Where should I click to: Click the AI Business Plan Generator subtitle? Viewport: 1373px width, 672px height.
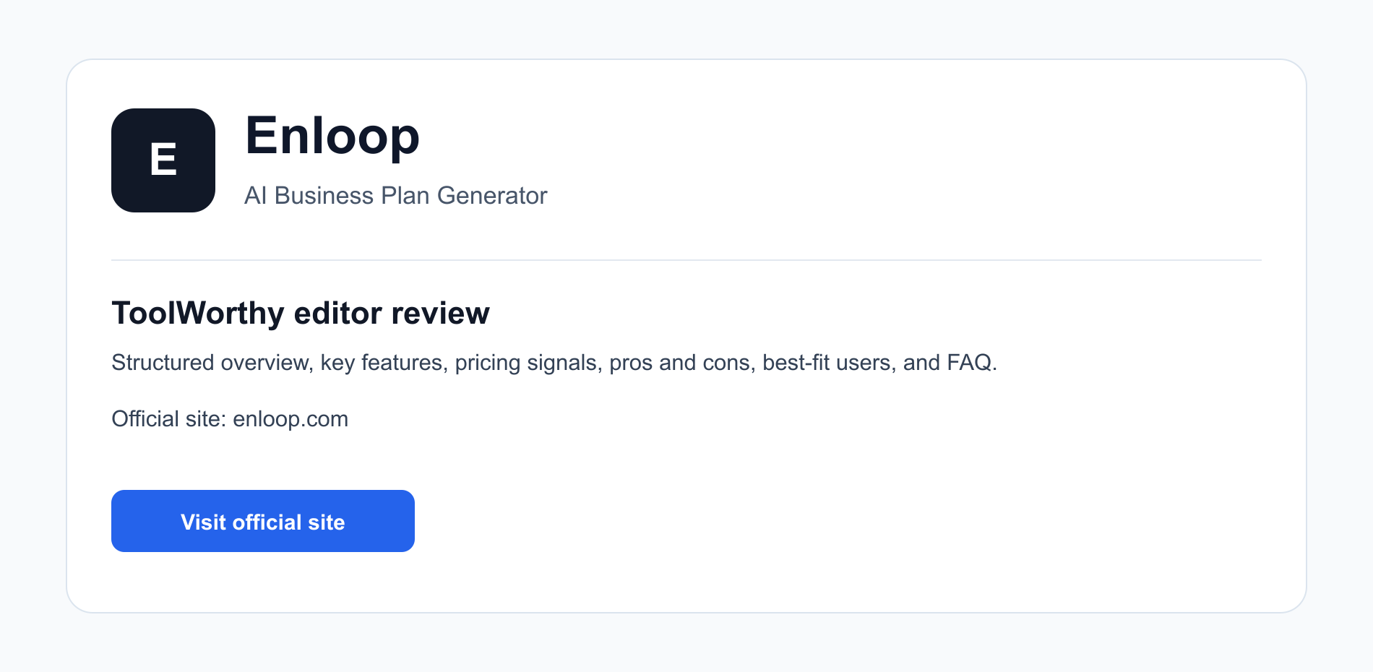pos(396,196)
